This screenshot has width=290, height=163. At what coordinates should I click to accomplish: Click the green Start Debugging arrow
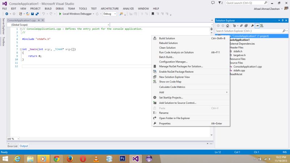click(60, 14)
